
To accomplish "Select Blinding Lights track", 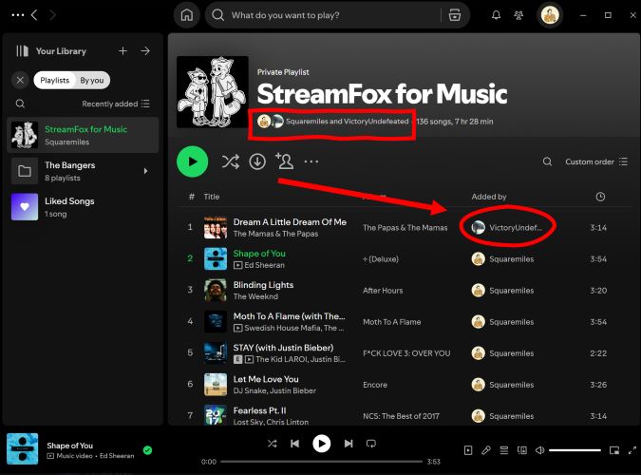I will [263, 285].
